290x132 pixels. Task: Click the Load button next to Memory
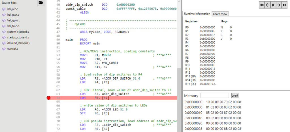coord(235,95)
